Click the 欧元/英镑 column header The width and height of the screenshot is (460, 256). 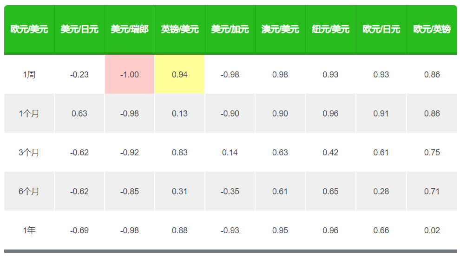click(432, 29)
